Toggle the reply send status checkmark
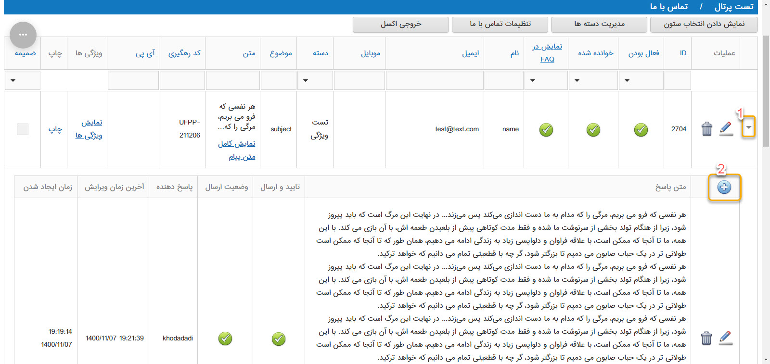 coord(225,339)
